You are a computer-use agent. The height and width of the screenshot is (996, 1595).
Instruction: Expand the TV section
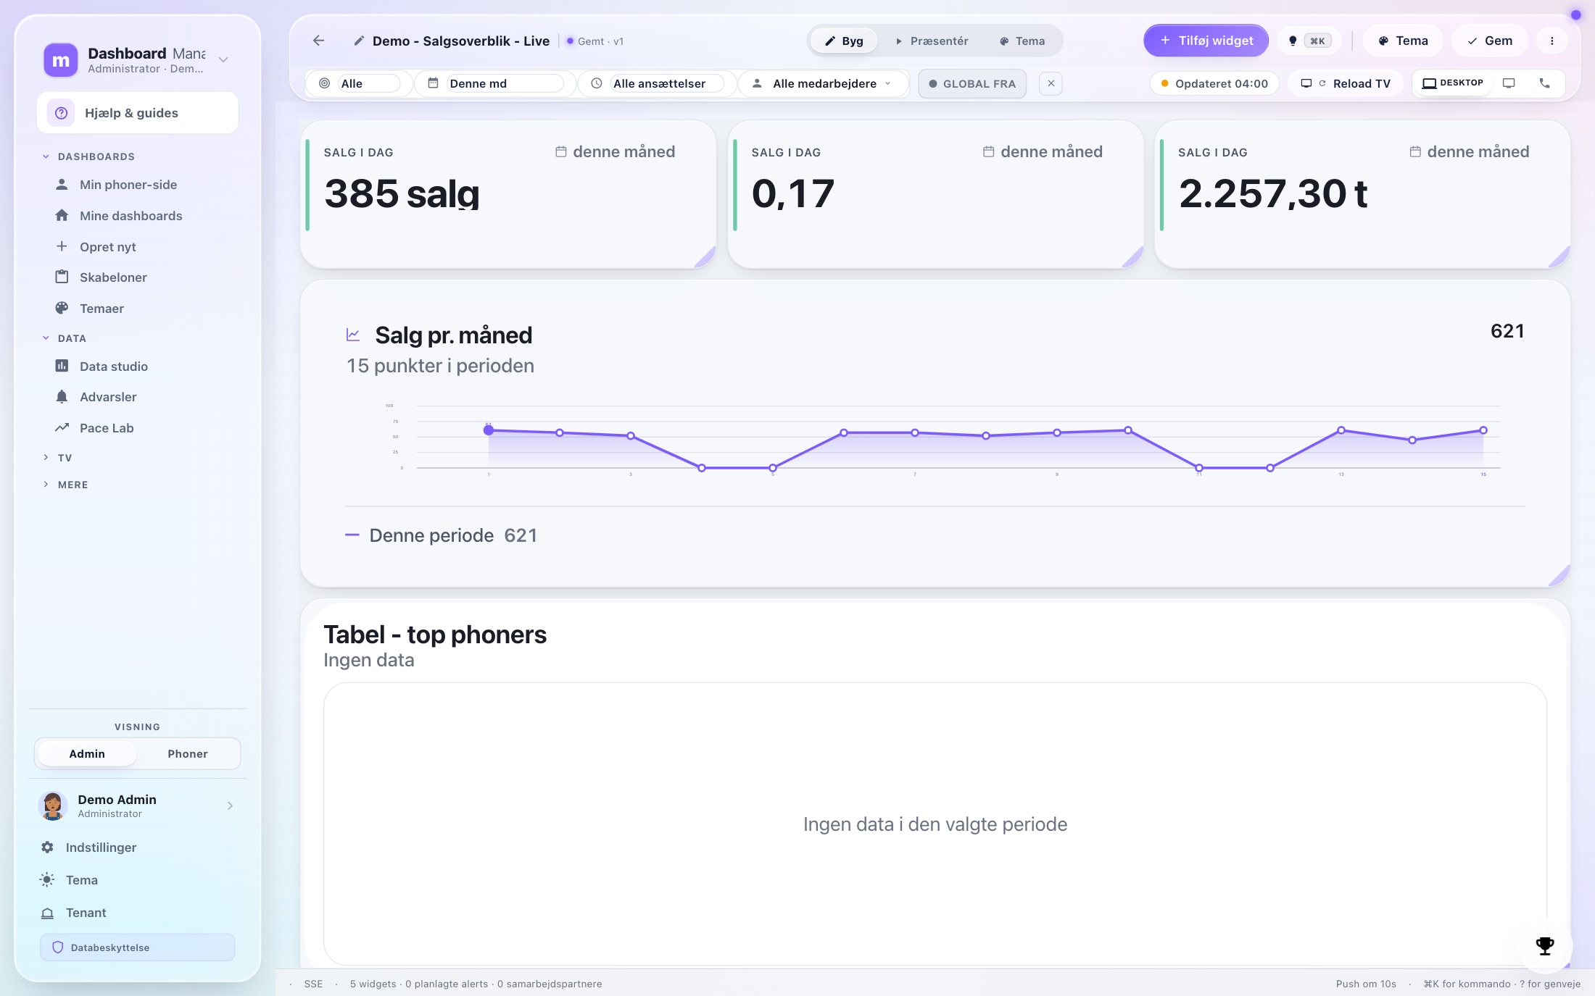tap(57, 458)
